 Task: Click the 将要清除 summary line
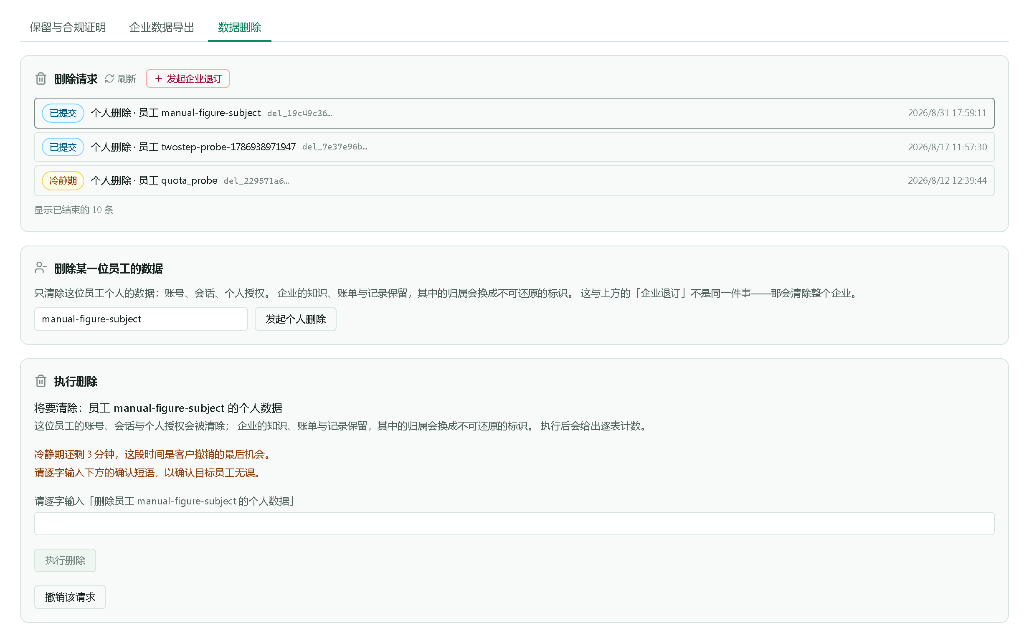(158, 408)
